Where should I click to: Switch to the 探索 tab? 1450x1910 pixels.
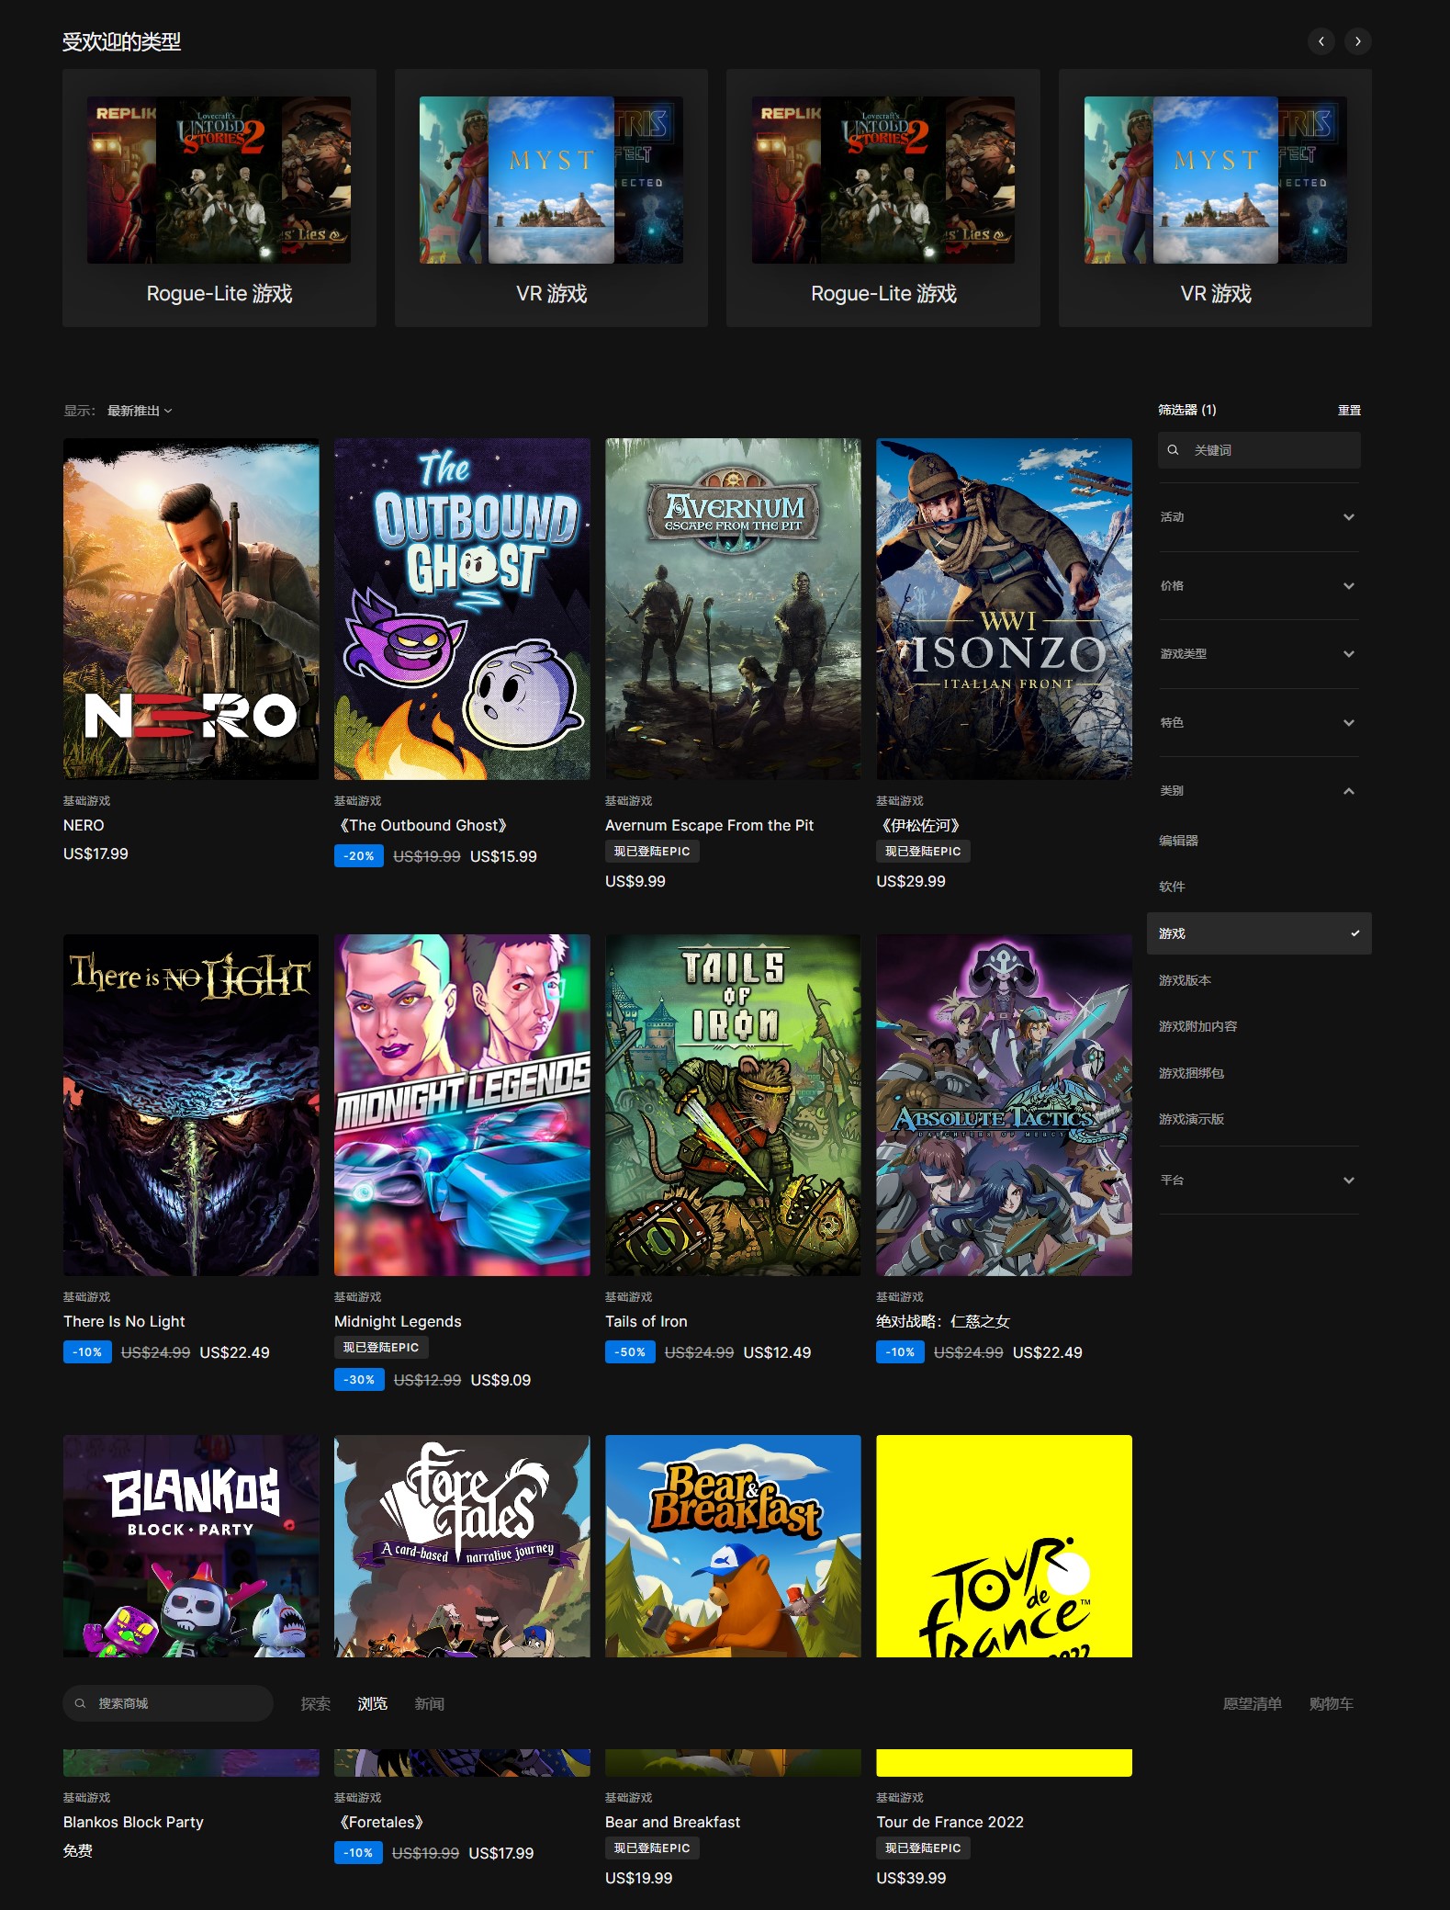coord(315,1704)
